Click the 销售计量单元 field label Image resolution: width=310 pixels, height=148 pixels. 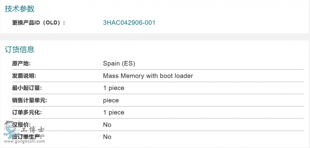[30, 101]
